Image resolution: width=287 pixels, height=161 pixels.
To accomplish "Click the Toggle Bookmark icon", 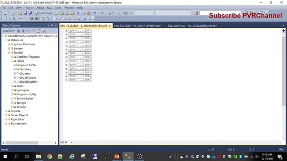I will (x=55, y=19).
